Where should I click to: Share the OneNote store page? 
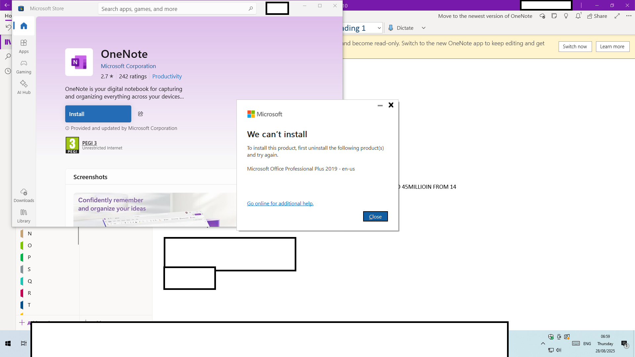tap(141, 114)
